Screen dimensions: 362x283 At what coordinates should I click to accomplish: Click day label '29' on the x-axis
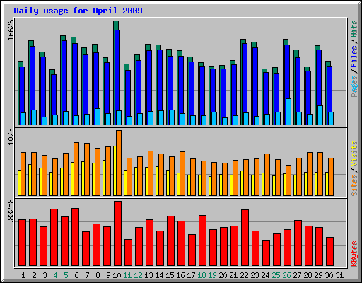318,275
